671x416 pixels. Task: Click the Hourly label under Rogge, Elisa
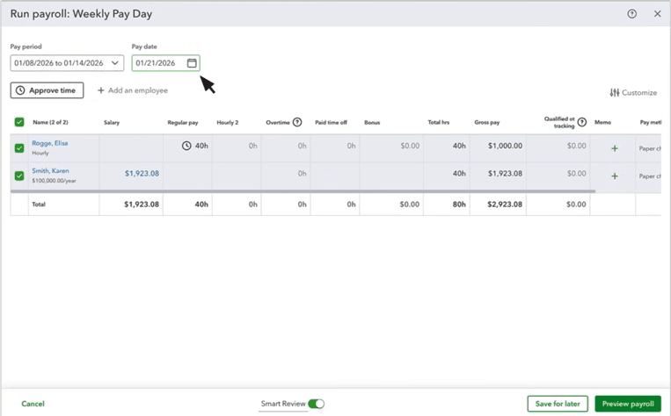click(40, 153)
